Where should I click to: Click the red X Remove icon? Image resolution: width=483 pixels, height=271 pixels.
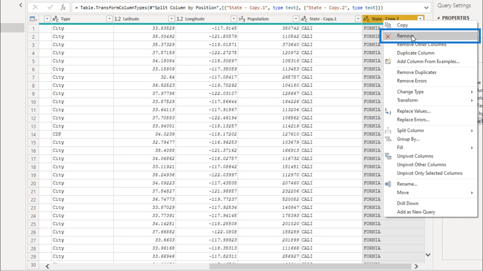pyautogui.click(x=388, y=36)
